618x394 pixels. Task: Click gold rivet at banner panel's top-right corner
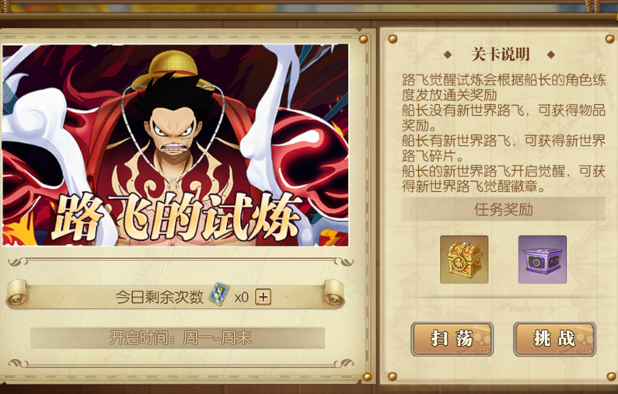[363, 39]
